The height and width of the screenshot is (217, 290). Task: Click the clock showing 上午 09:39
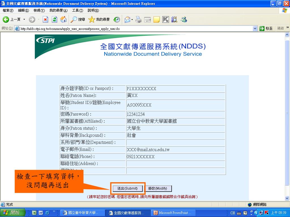279,213
